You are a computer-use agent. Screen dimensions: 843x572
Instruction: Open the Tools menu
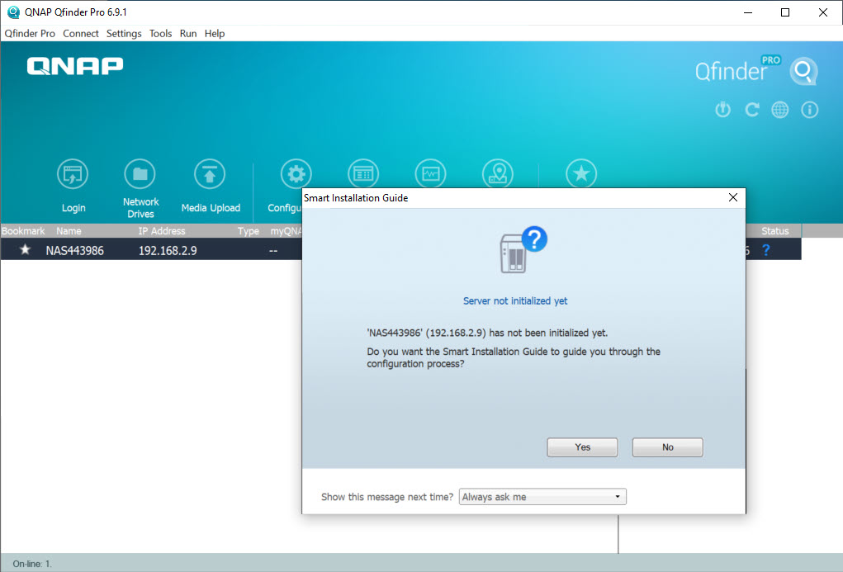(160, 33)
